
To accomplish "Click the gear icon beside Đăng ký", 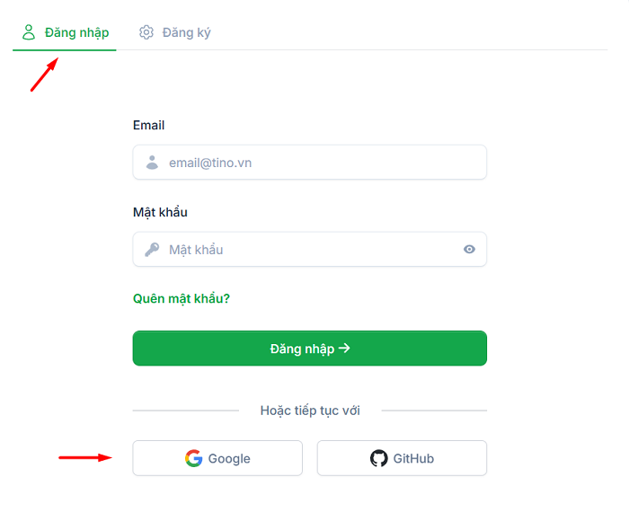I will tap(146, 32).
